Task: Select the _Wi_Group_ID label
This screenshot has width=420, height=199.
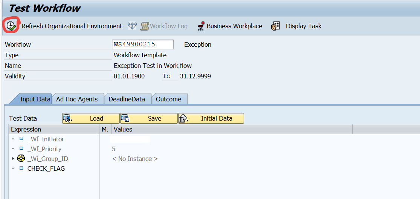Action: click(48, 159)
